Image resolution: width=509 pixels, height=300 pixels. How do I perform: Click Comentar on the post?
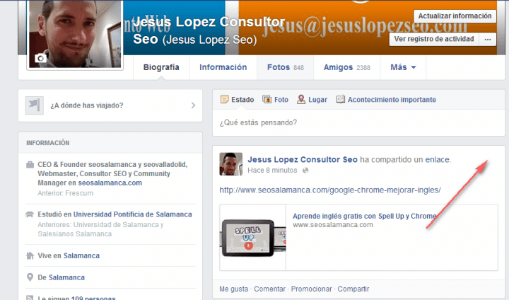click(269, 289)
